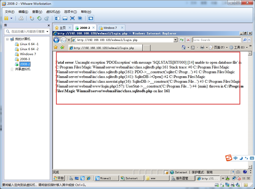Open the IE recent pages dropdown
Screen dimensions: 255x189
(x=69, y=40)
